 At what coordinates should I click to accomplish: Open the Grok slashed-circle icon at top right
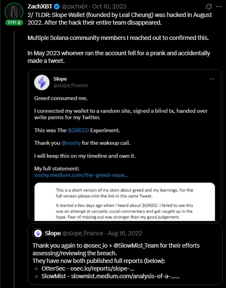(x=209, y=7)
